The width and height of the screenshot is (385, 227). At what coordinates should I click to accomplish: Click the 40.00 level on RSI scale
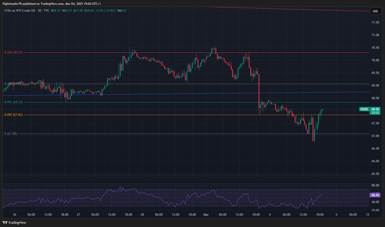click(x=375, y=202)
